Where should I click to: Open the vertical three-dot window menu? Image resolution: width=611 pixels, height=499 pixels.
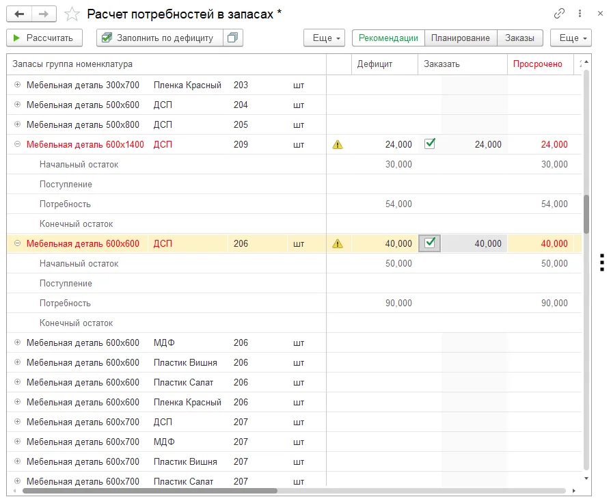(580, 14)
